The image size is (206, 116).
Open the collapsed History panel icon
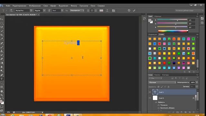click(x=145, y=19)
